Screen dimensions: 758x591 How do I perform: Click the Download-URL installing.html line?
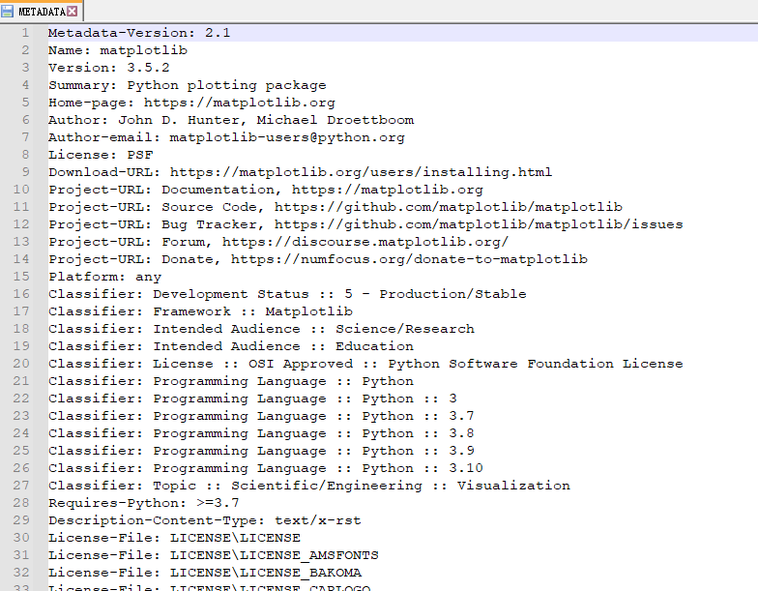[300, 172]
